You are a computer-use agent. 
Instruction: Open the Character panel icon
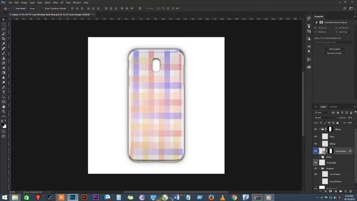pyautogui.click(x=308, y=46)
